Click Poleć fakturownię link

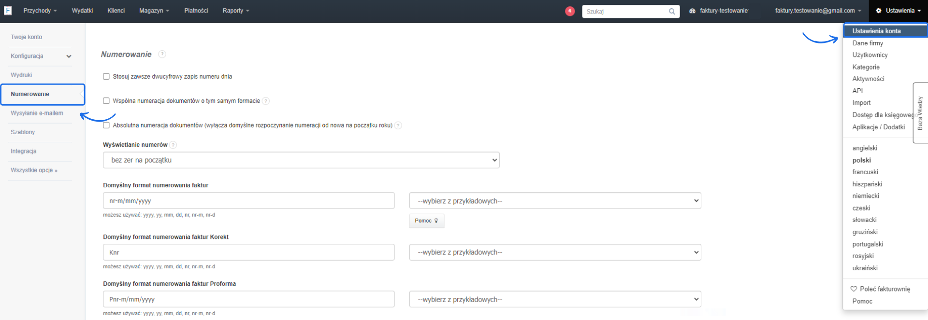(x=884, y=289)
